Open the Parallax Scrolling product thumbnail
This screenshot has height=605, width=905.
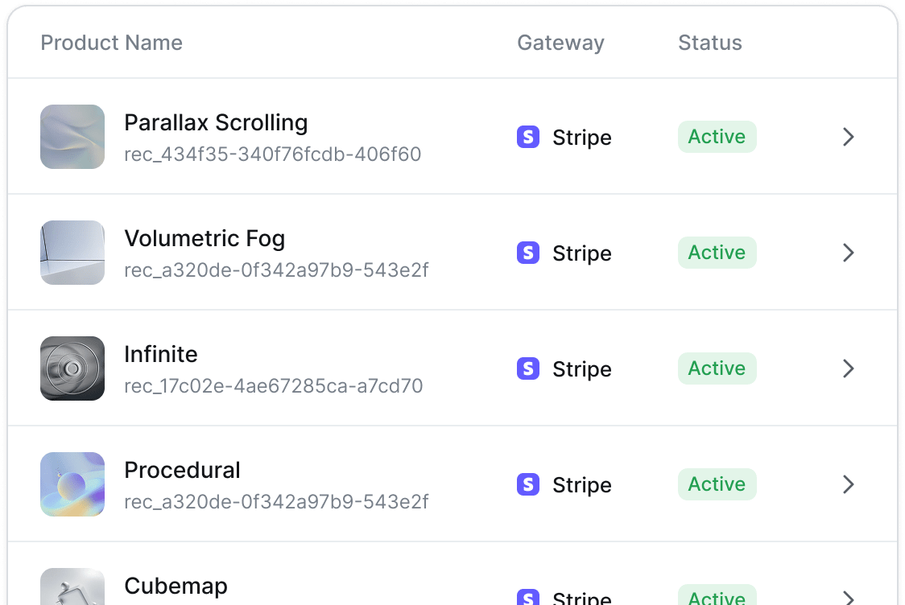(72, 137)
